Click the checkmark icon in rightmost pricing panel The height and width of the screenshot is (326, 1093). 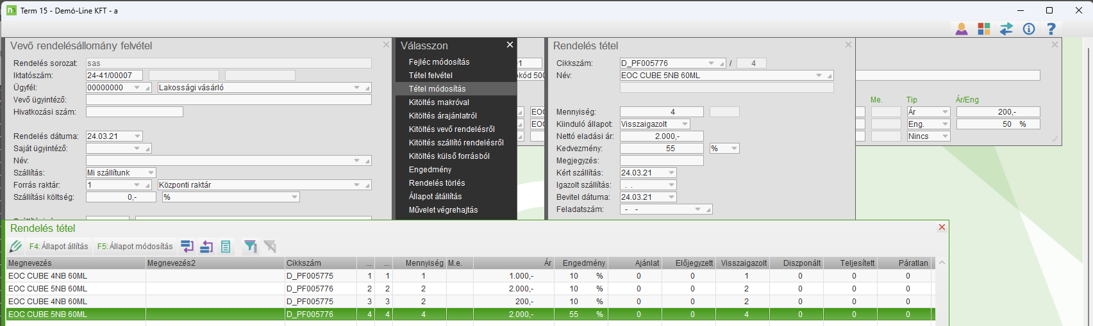pyautogui.click(x=1055, y=138)
